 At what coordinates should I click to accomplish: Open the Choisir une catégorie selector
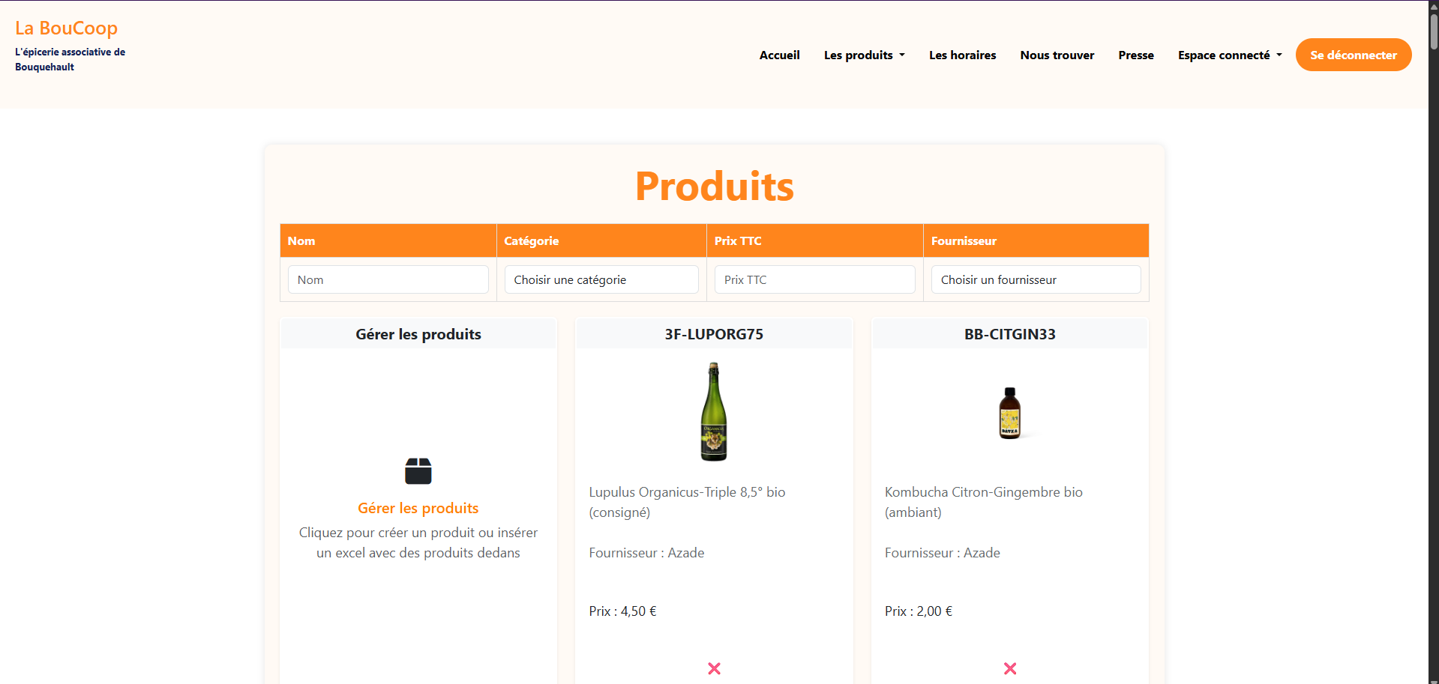[601, 279]
